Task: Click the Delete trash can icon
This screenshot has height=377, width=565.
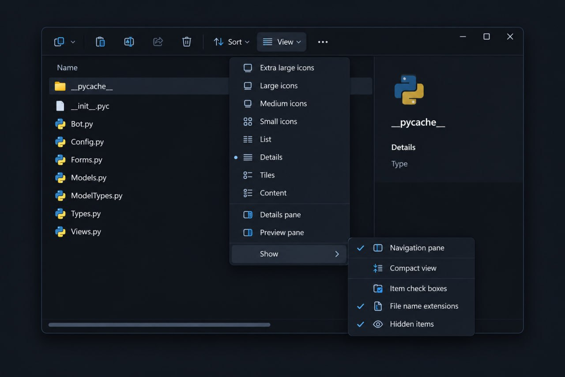Action: [187, 42]
